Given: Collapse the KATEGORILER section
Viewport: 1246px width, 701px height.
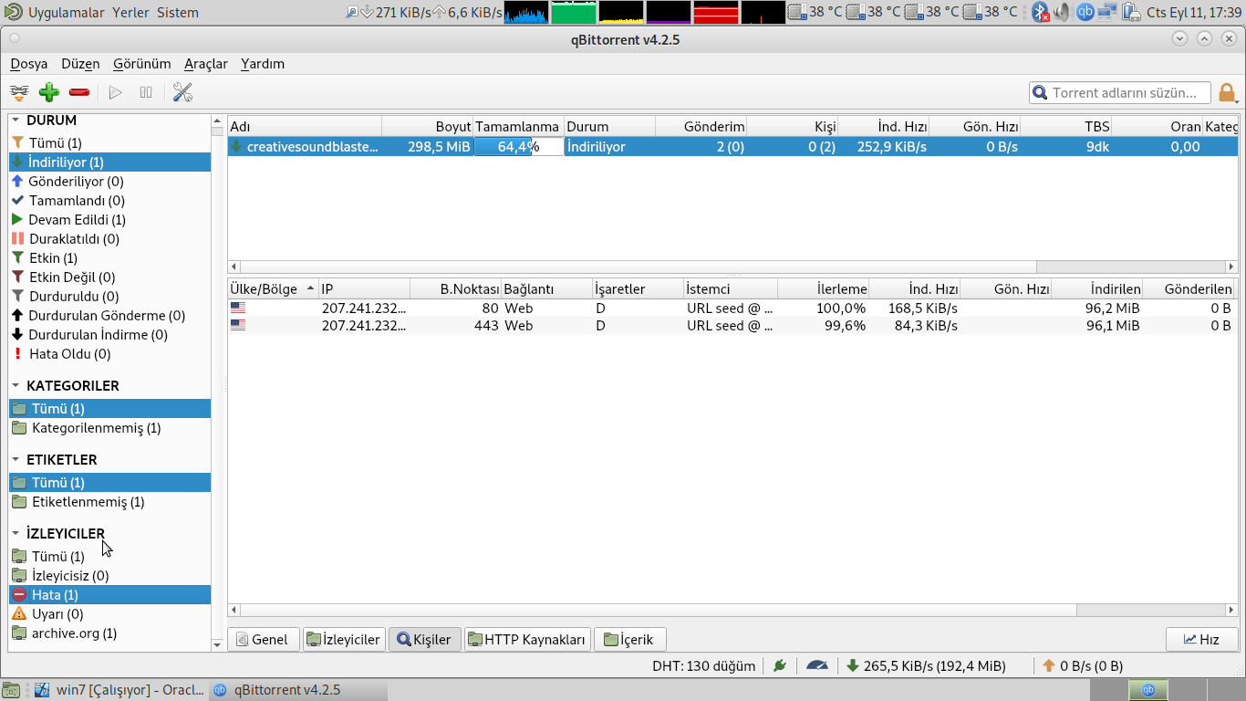Looking at the screenshot, I should (x=16, y=386).
